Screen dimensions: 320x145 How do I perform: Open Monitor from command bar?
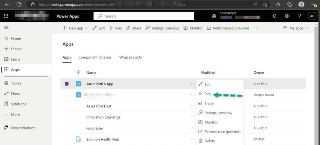(x=193, y=28)
